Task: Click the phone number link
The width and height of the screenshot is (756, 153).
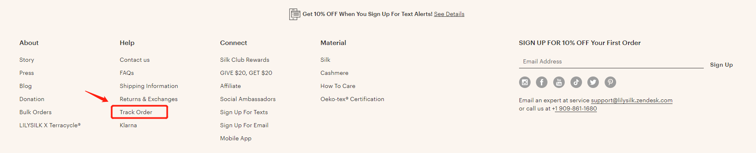Action: pos(574,108)
